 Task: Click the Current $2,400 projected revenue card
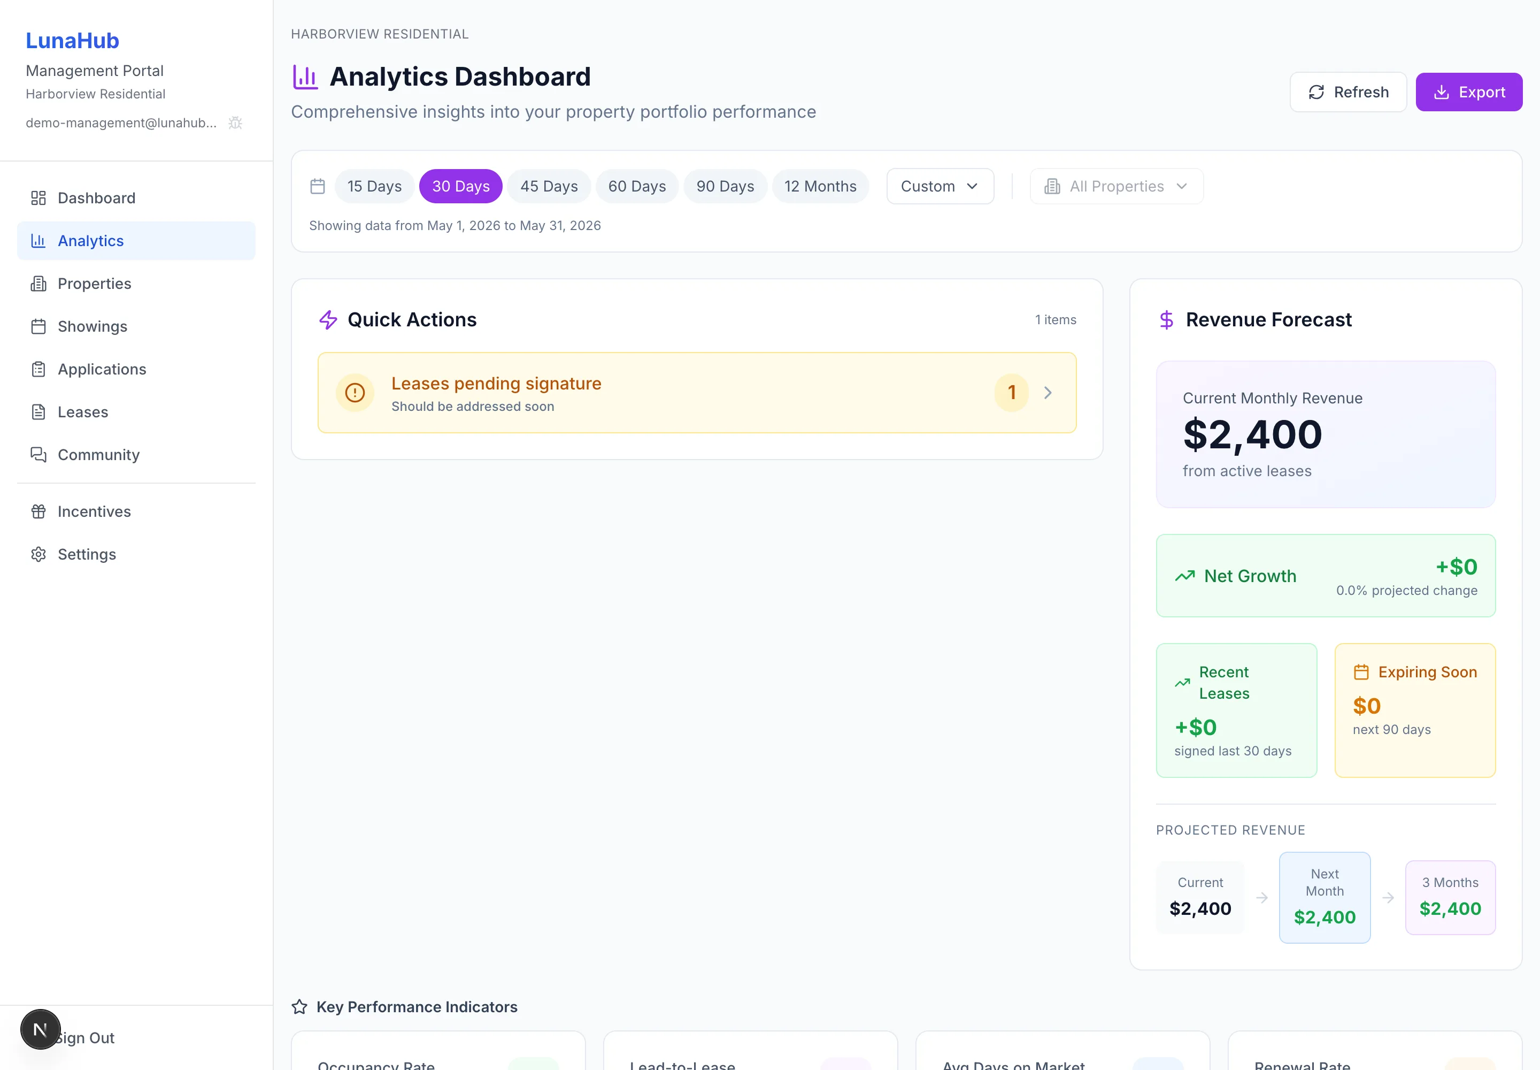[1200, 898]
